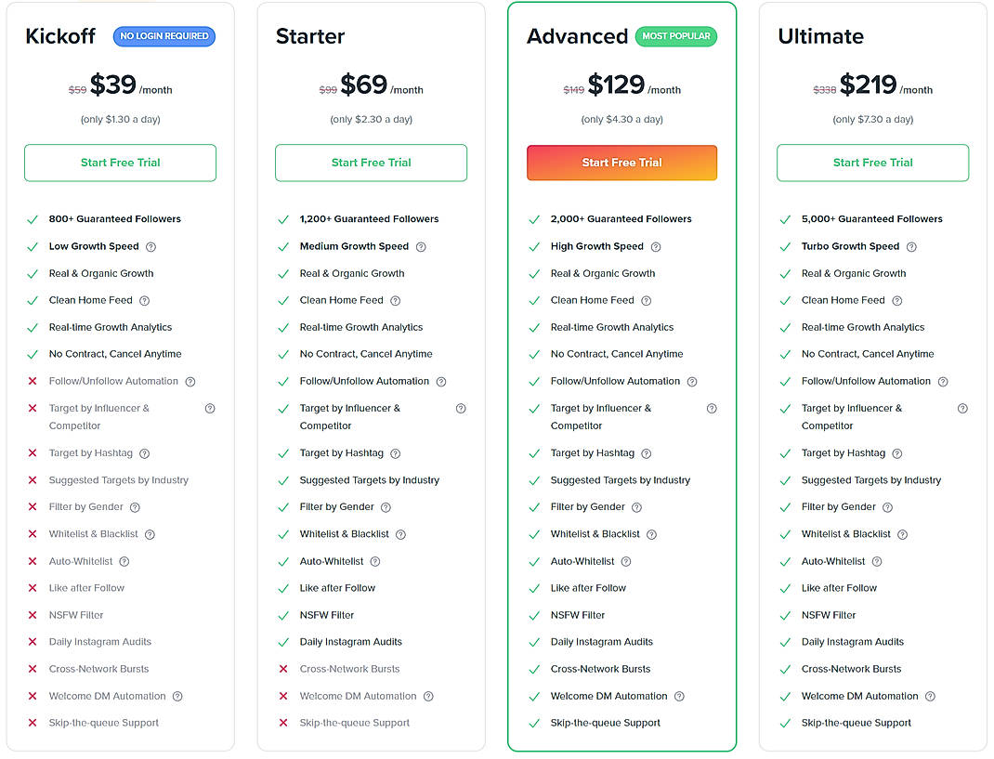Start free trial of the Advanced plan
Image resolution: width=994 pixels, height=759 pixels.
click(x=621, y=163)
